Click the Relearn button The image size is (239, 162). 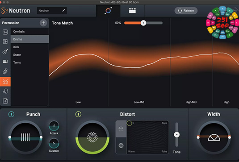pos(186,11)
